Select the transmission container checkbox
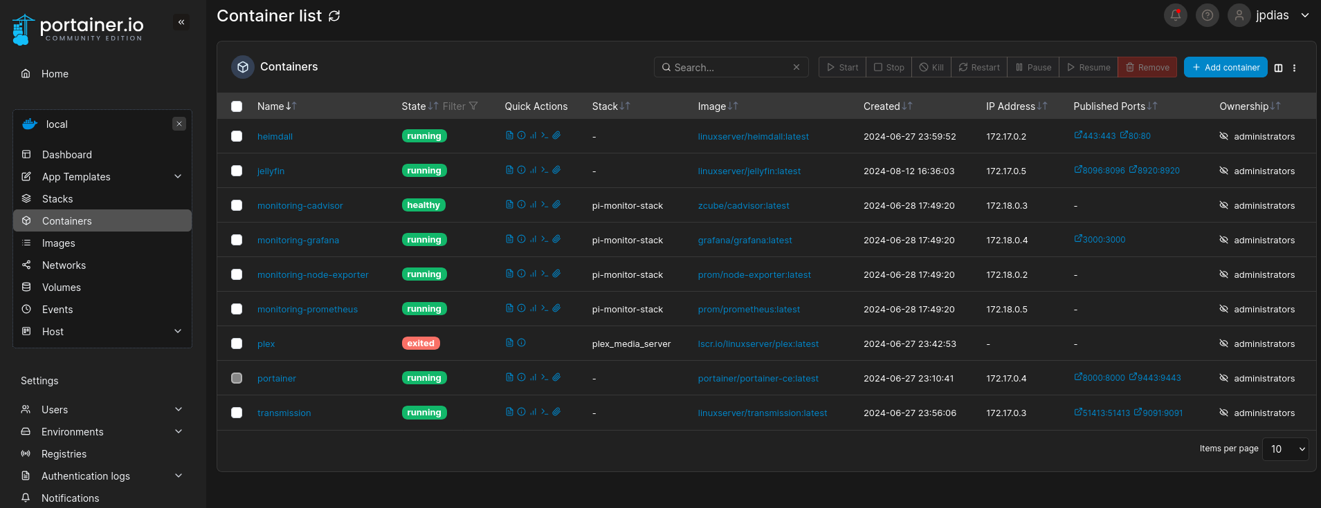This screenshot has width=1321, height=508. pyautogui.click(x=237, y=413)
